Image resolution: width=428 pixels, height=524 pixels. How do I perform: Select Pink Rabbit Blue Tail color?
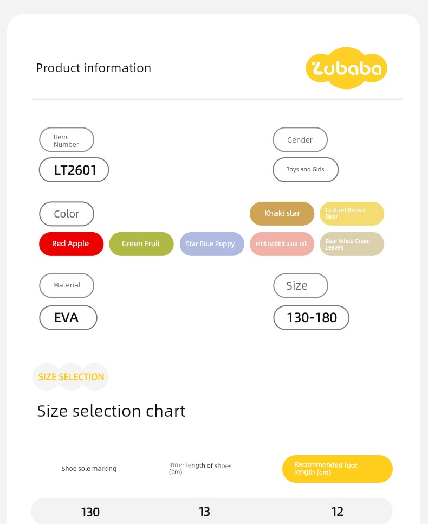point(282,244)
